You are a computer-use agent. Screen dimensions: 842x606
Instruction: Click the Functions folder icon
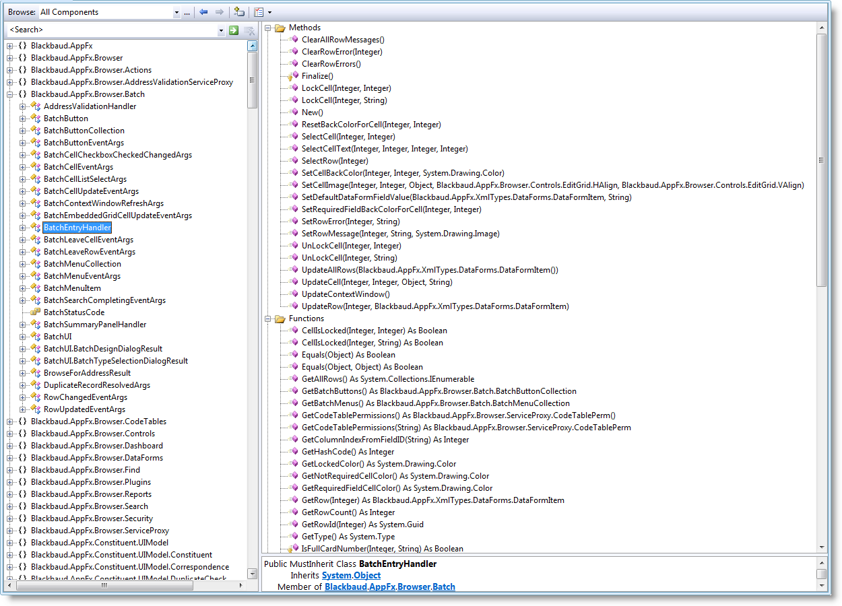click(280, 318)
